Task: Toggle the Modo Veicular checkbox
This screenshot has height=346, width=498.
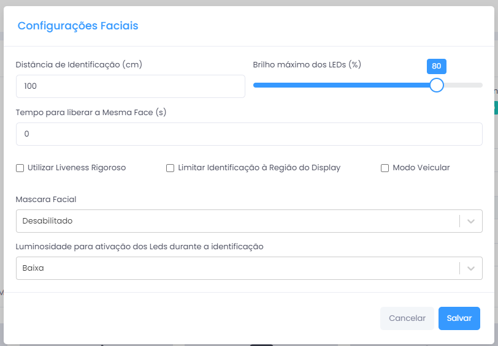Action: tap(385, 168)
